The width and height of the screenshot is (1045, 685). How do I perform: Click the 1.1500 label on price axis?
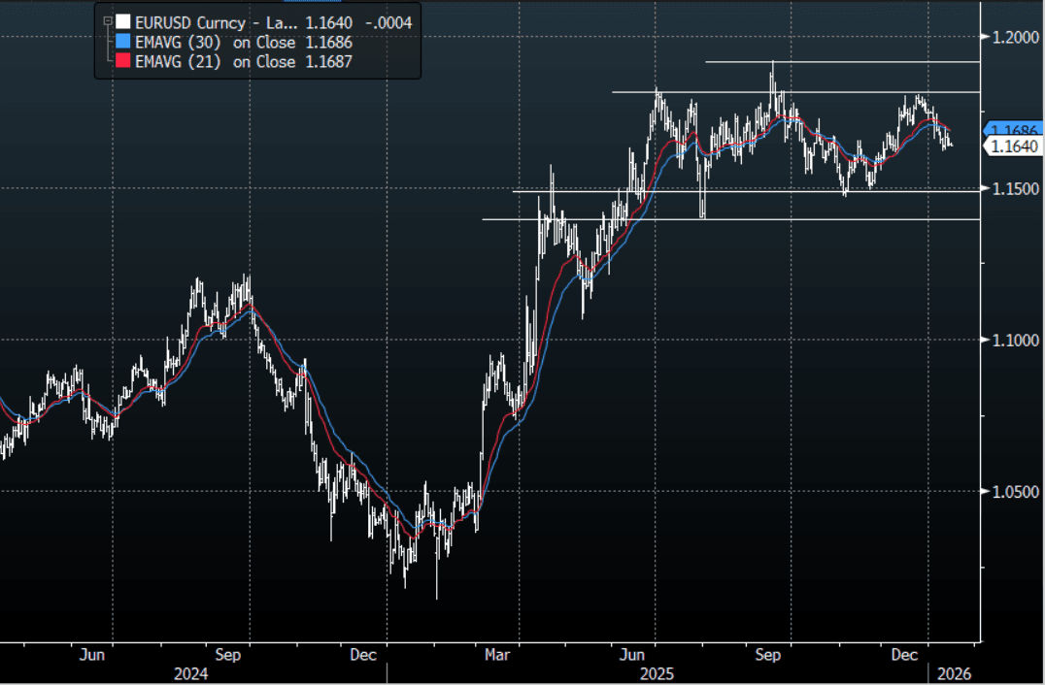pos(1016,188)
